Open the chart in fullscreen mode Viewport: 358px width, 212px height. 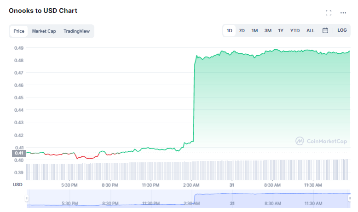coord(328,13)
